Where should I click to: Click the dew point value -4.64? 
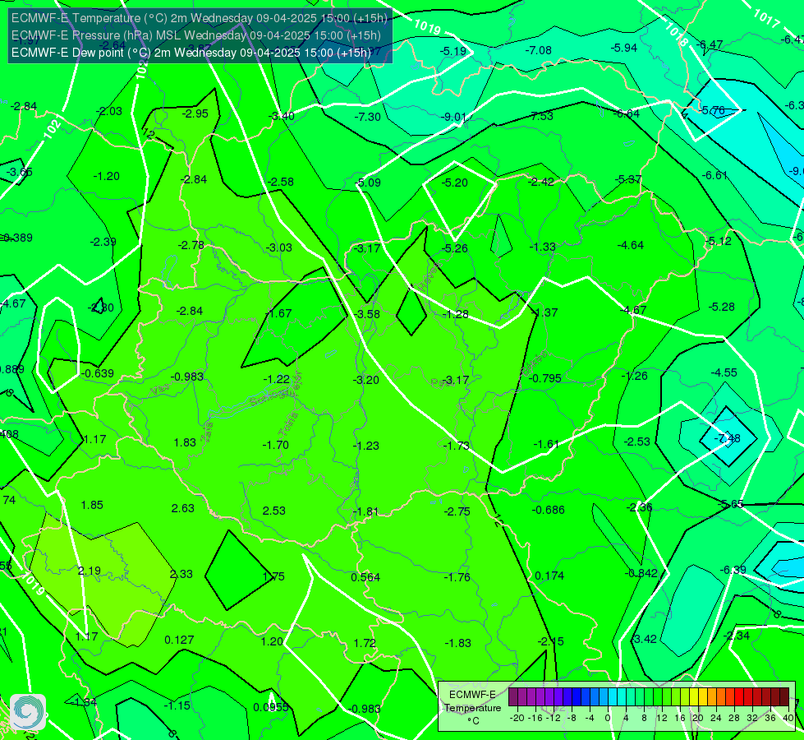[631, 246]
